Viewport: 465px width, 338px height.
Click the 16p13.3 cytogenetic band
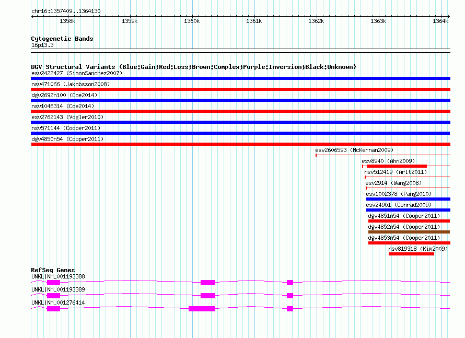[x=42, y=45]
